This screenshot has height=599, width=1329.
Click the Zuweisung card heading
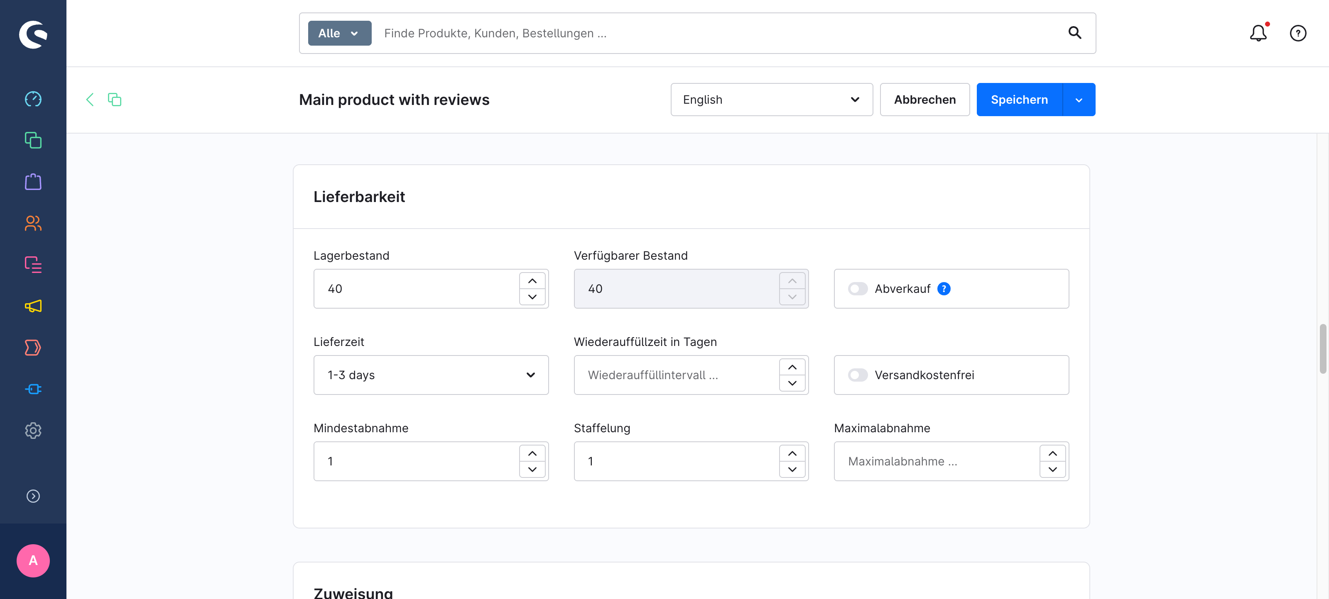pyautogui.click(x=353, y=593)
